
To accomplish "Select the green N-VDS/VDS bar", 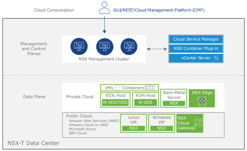I will point(115,102).
